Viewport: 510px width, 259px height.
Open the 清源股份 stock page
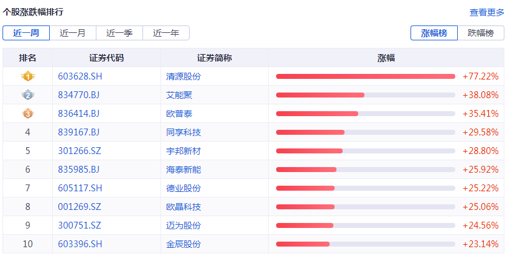point(183,76)
